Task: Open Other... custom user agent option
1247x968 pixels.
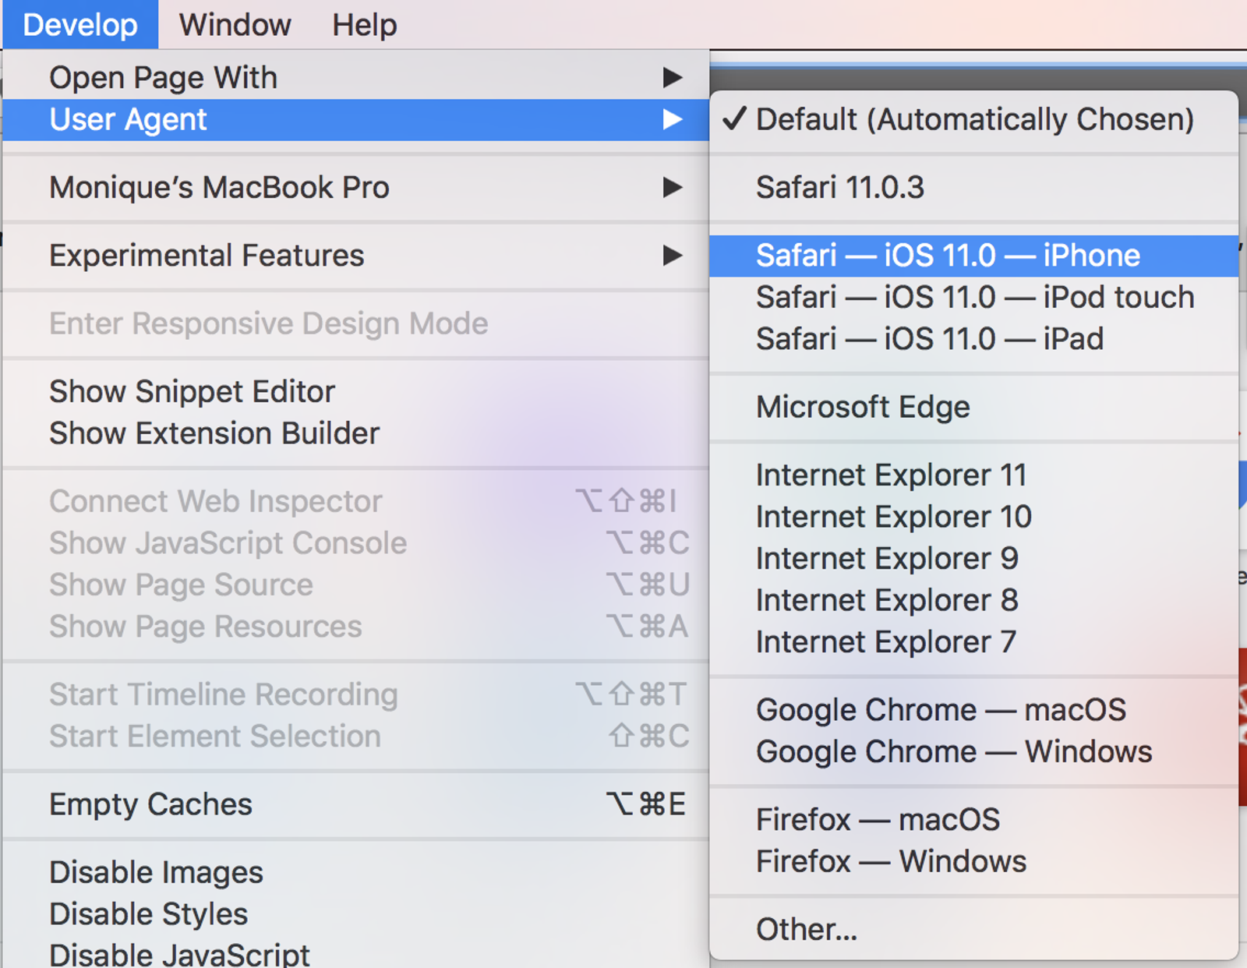Action: click(973, 929)
